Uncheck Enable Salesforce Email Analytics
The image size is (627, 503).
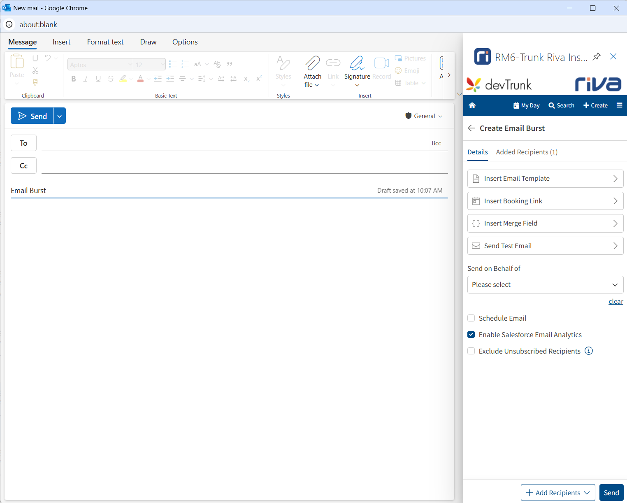[x=471, y=335]
